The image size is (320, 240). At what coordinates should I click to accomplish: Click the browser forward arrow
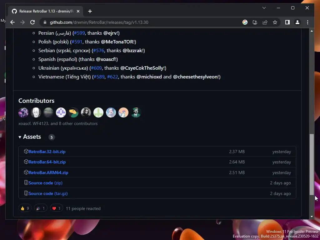(x=22, y=22)
